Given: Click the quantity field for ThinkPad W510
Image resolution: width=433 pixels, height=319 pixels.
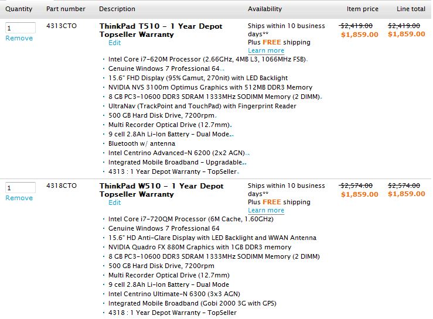Looking at the screenshot, I should (21, 188).
